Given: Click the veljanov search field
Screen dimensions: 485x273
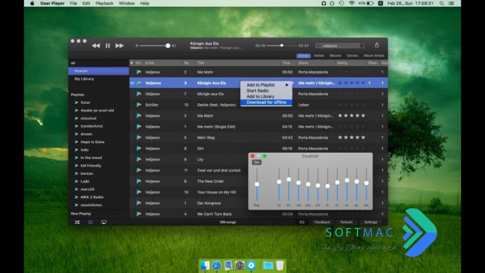Looking at the screenshot, I should point(340,46).
